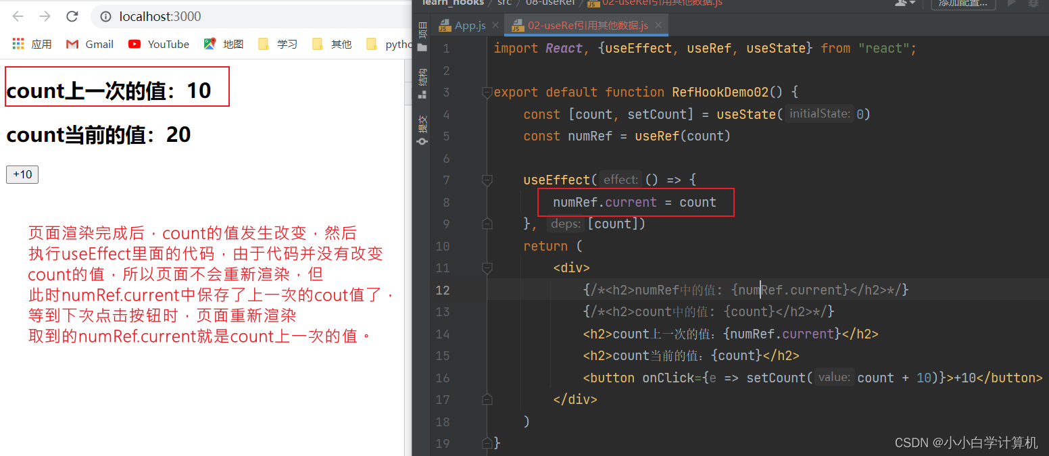Click onClick attribute on the button line
The height and width of the screenshot is (456, 1049).
pos(668,378)
